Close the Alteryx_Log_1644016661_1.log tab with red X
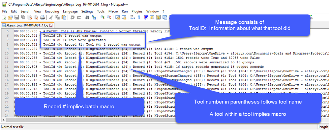 point(51,25)
